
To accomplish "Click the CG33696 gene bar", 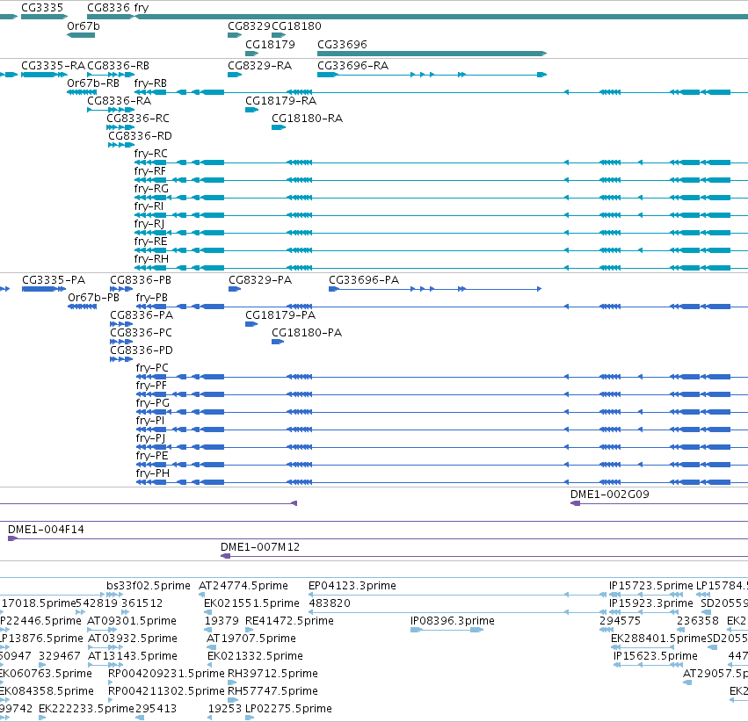I will coord(432,54).
